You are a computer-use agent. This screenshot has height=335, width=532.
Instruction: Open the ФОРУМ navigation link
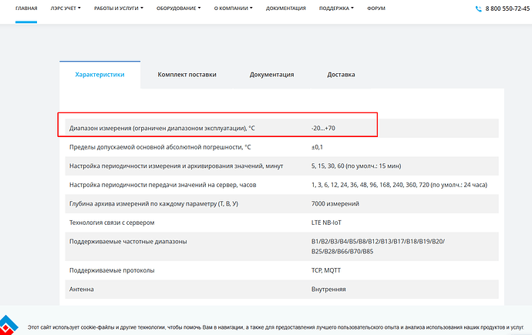tap(377, 8)
